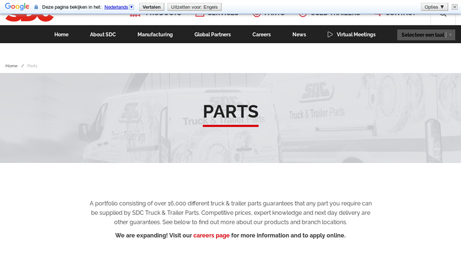Open the site search magnifier icon

[x=443, y=15]
